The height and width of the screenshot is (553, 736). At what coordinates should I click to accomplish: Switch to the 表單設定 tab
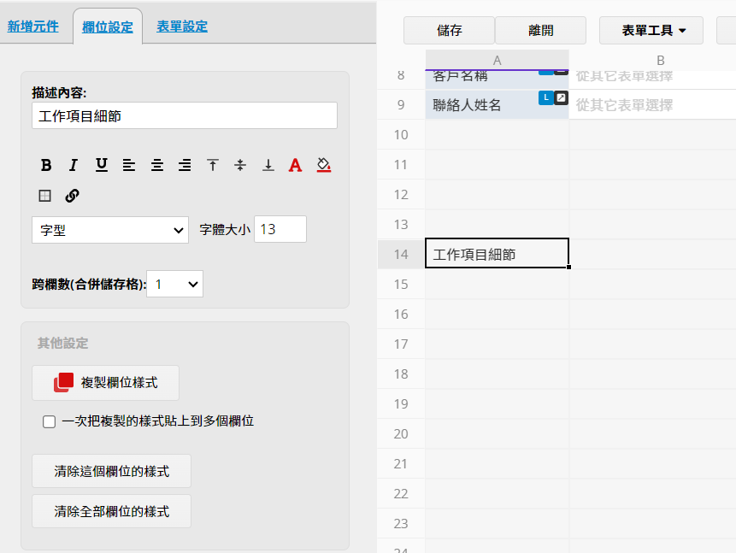(x=182, y=26)
